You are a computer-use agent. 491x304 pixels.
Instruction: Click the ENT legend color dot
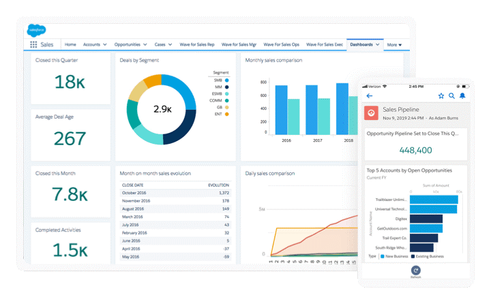226,114
